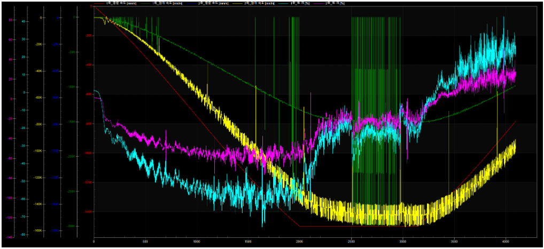Click the 3500 tick on the x-axis
This screenshot has height=249, width=544.
[454, 241]
